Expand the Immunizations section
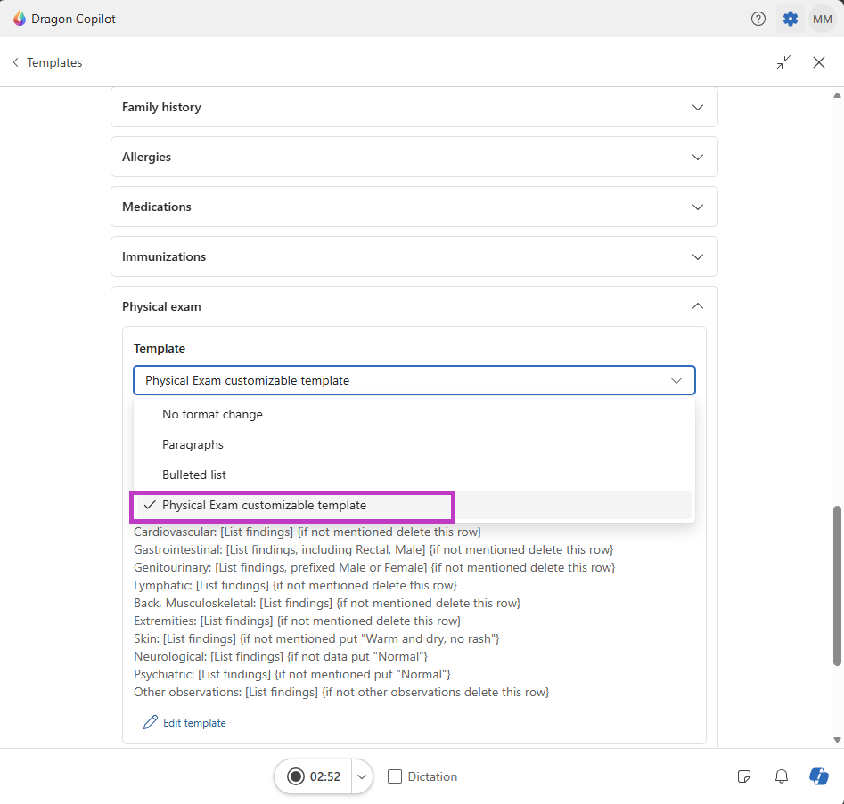 point(414,256)
